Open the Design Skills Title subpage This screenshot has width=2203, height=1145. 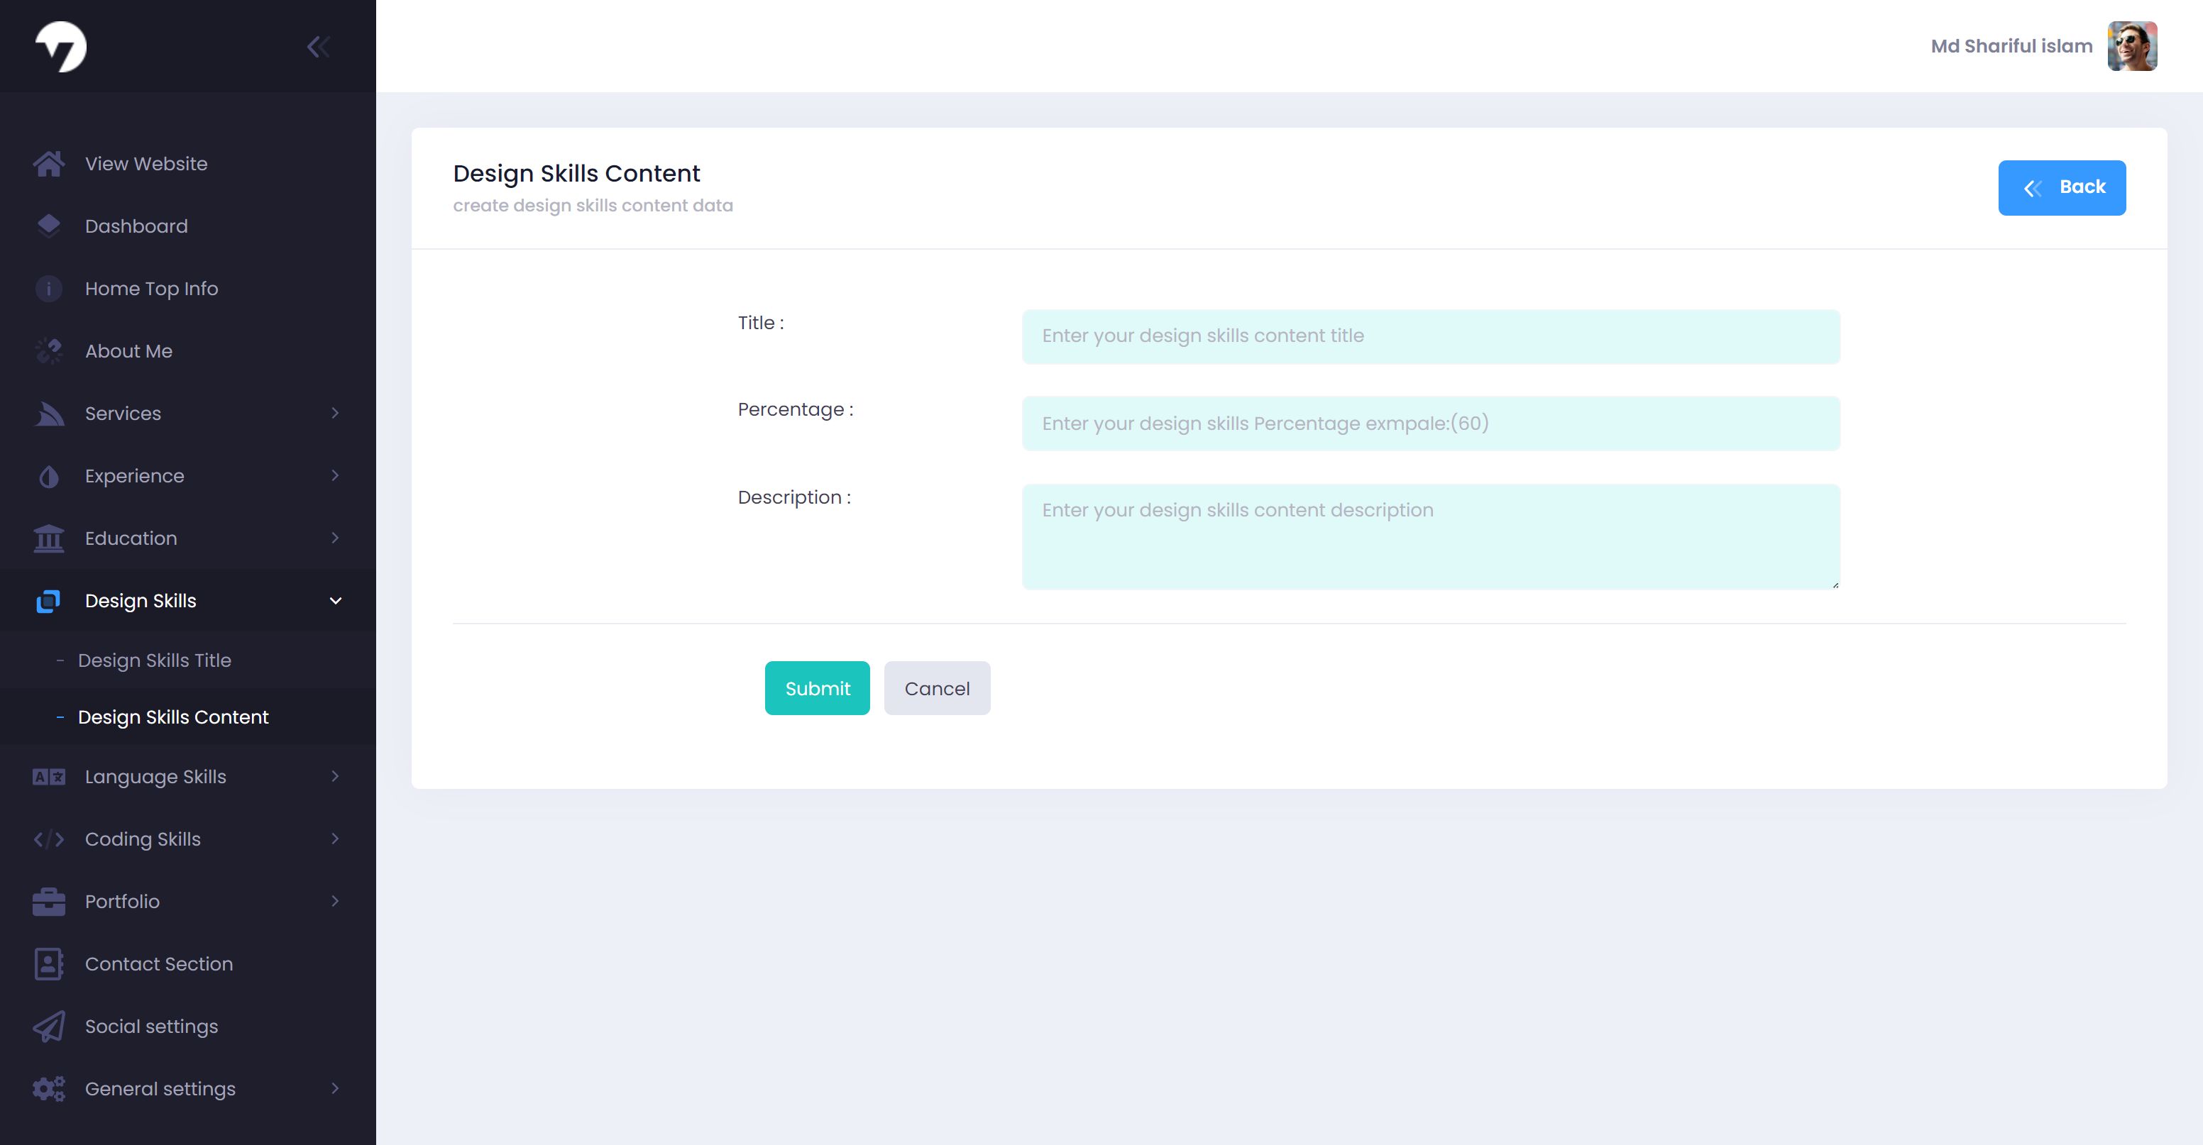point(154,660)
